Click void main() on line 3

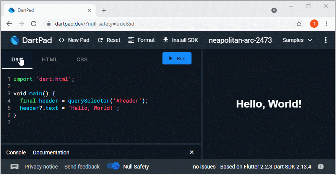pyautogui.click(x=34, y=93)
